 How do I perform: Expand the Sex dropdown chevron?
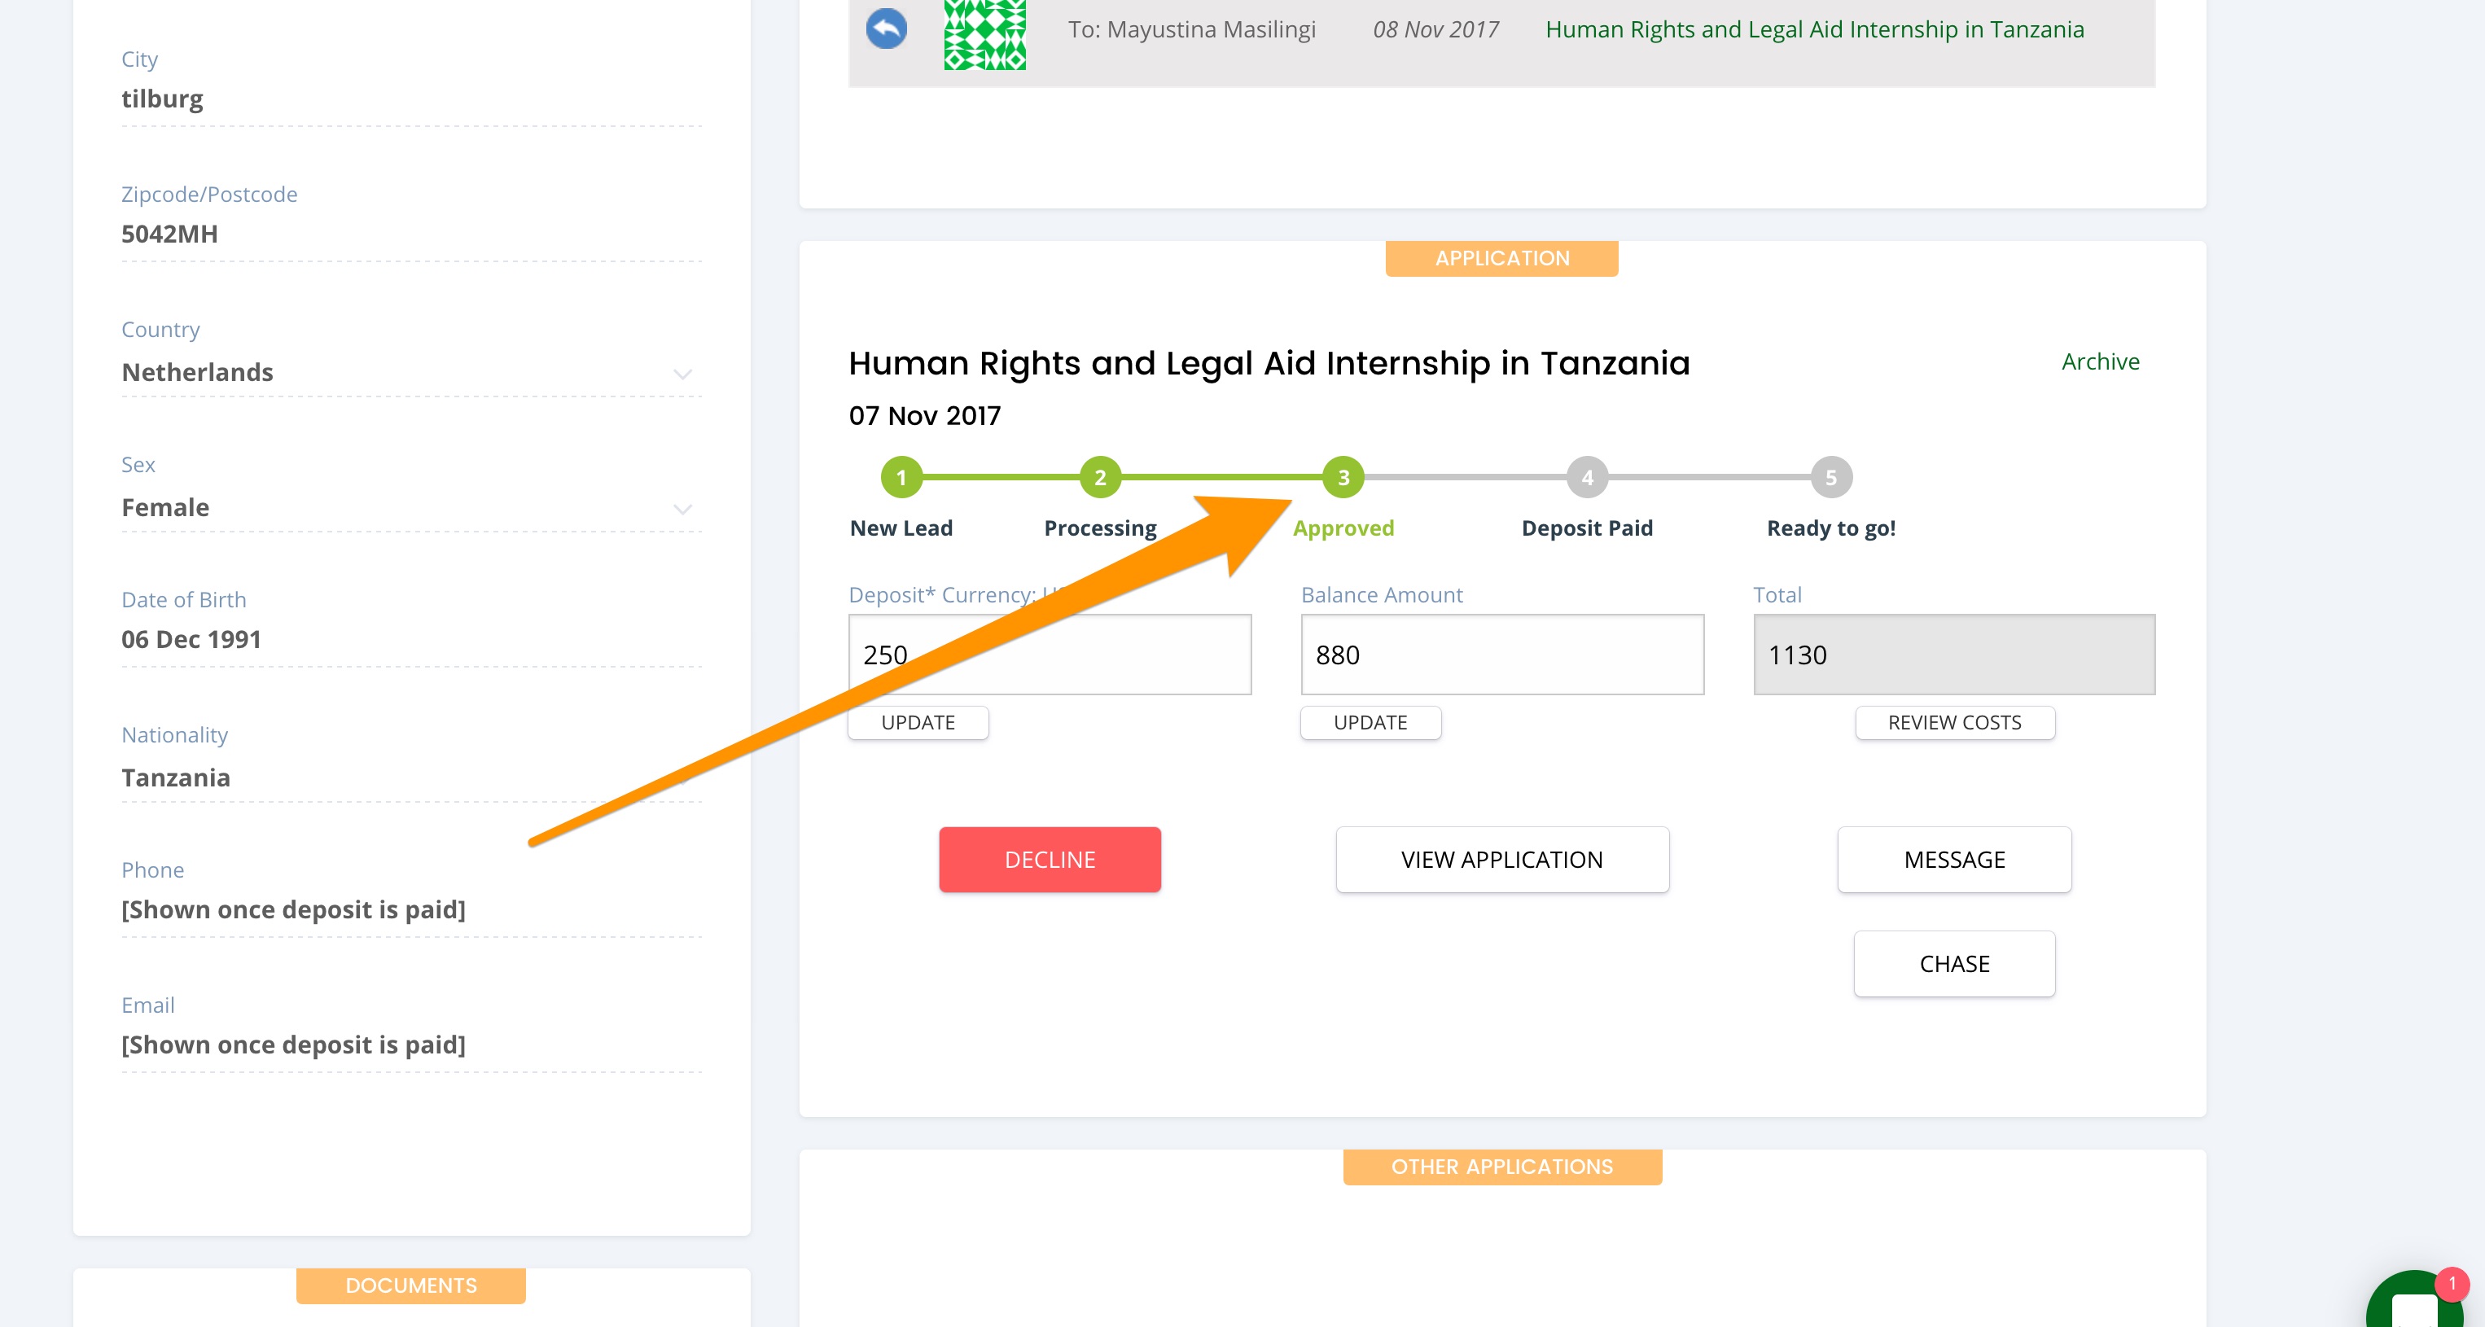(x=682, y=509)
